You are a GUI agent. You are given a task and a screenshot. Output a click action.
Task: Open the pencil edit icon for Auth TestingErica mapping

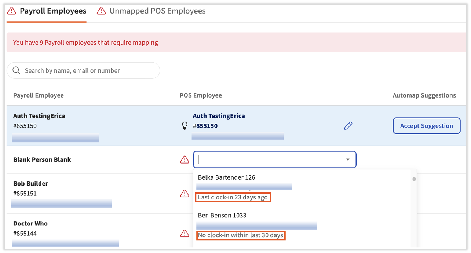click(348, 126)
